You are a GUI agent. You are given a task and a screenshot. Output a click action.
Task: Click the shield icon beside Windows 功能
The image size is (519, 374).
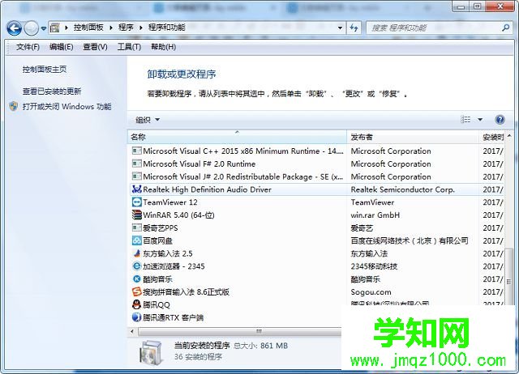tap(14, 106)
